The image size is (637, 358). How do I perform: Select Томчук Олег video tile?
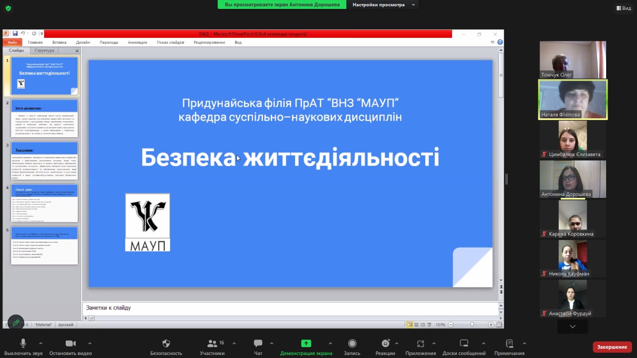(573, 60)
